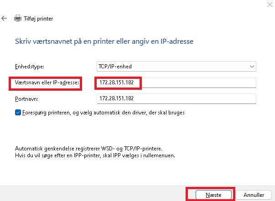The height and width of the screenshot is (201, 275).
Task: Click the Portnavn label
Action: coord(26,98)
